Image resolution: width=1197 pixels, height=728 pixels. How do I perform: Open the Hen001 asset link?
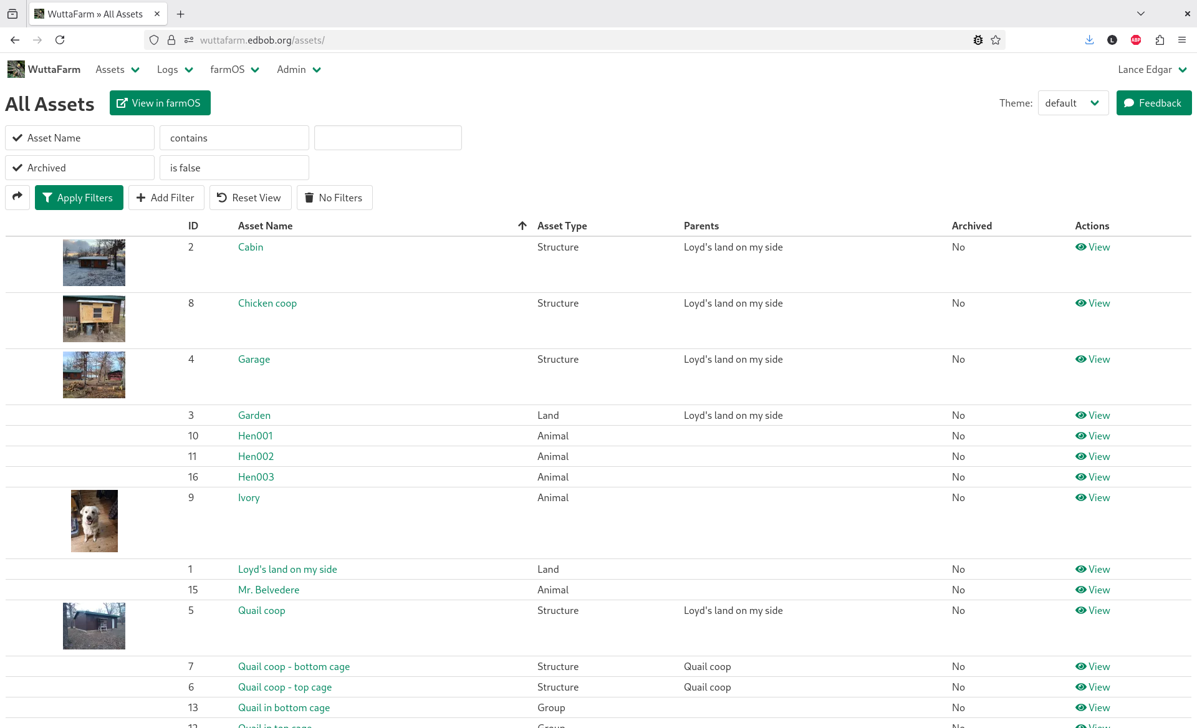[x=255, y=435]
